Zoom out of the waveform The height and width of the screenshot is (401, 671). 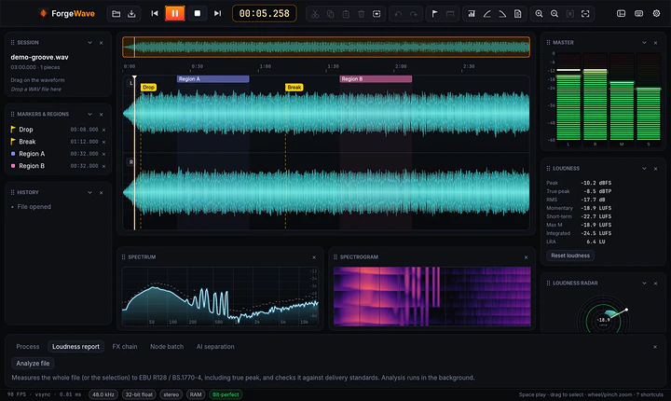(555, 14)
